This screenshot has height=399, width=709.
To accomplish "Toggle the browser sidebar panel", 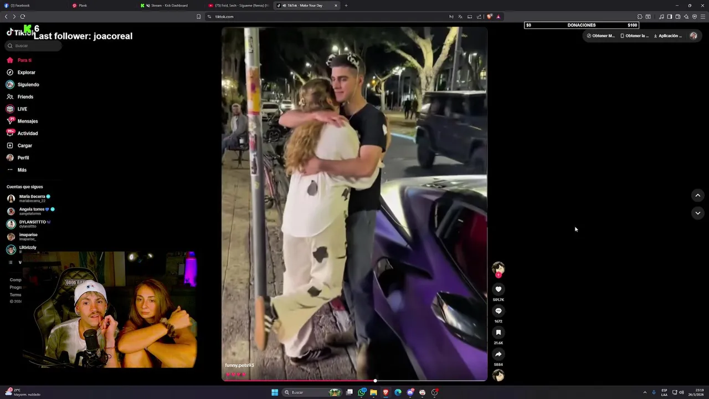I will [x=669, y=17].
